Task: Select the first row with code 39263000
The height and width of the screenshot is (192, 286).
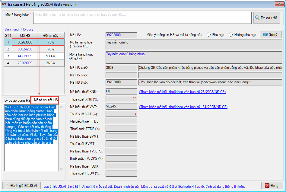Action: pos(25,42)
